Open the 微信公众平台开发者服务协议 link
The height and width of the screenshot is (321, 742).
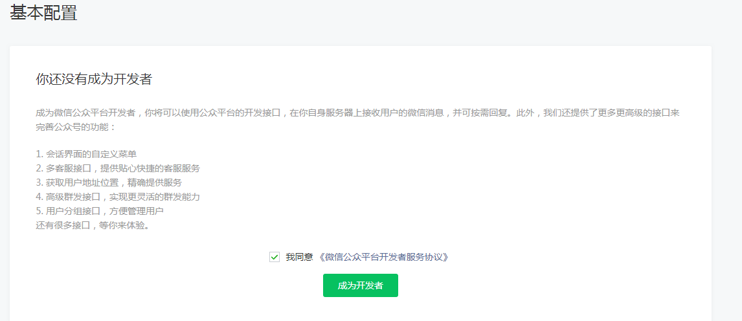pyautogui.click(x=383, y=257)
